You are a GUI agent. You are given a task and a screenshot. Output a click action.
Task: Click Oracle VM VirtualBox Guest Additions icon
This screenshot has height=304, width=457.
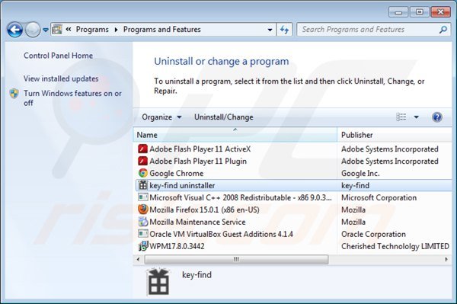click(142, 234)
